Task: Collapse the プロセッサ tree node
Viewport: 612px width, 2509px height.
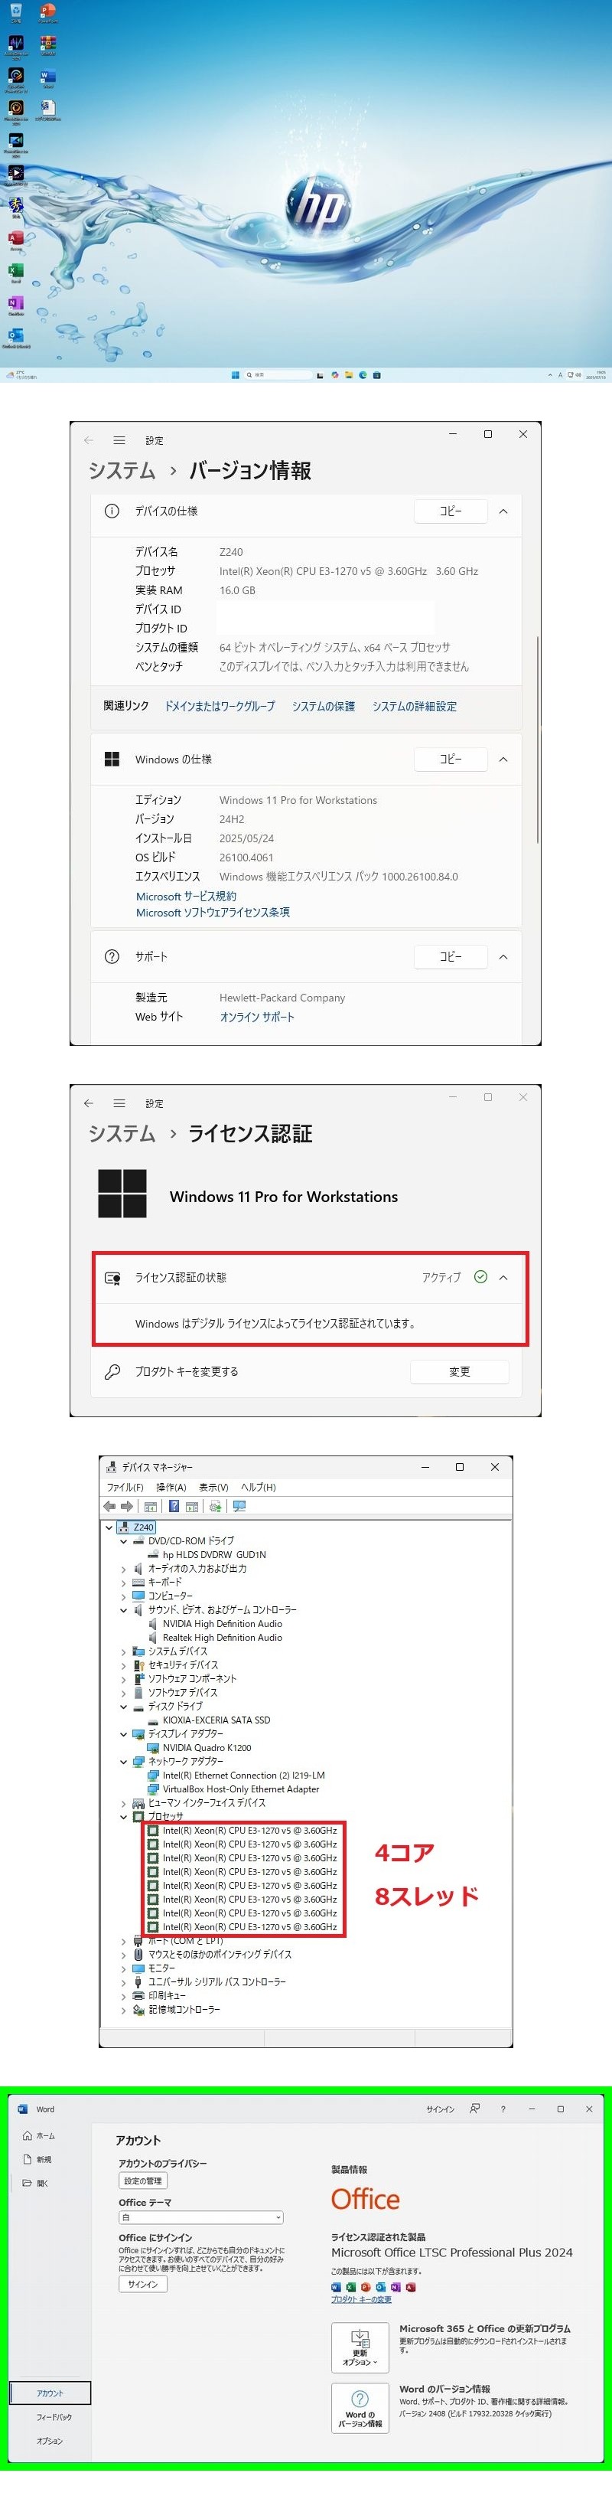Action: [x=124, y=1817]
